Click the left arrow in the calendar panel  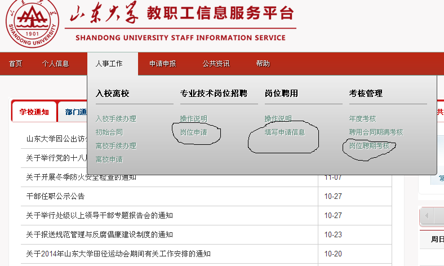tap(427, 216)
